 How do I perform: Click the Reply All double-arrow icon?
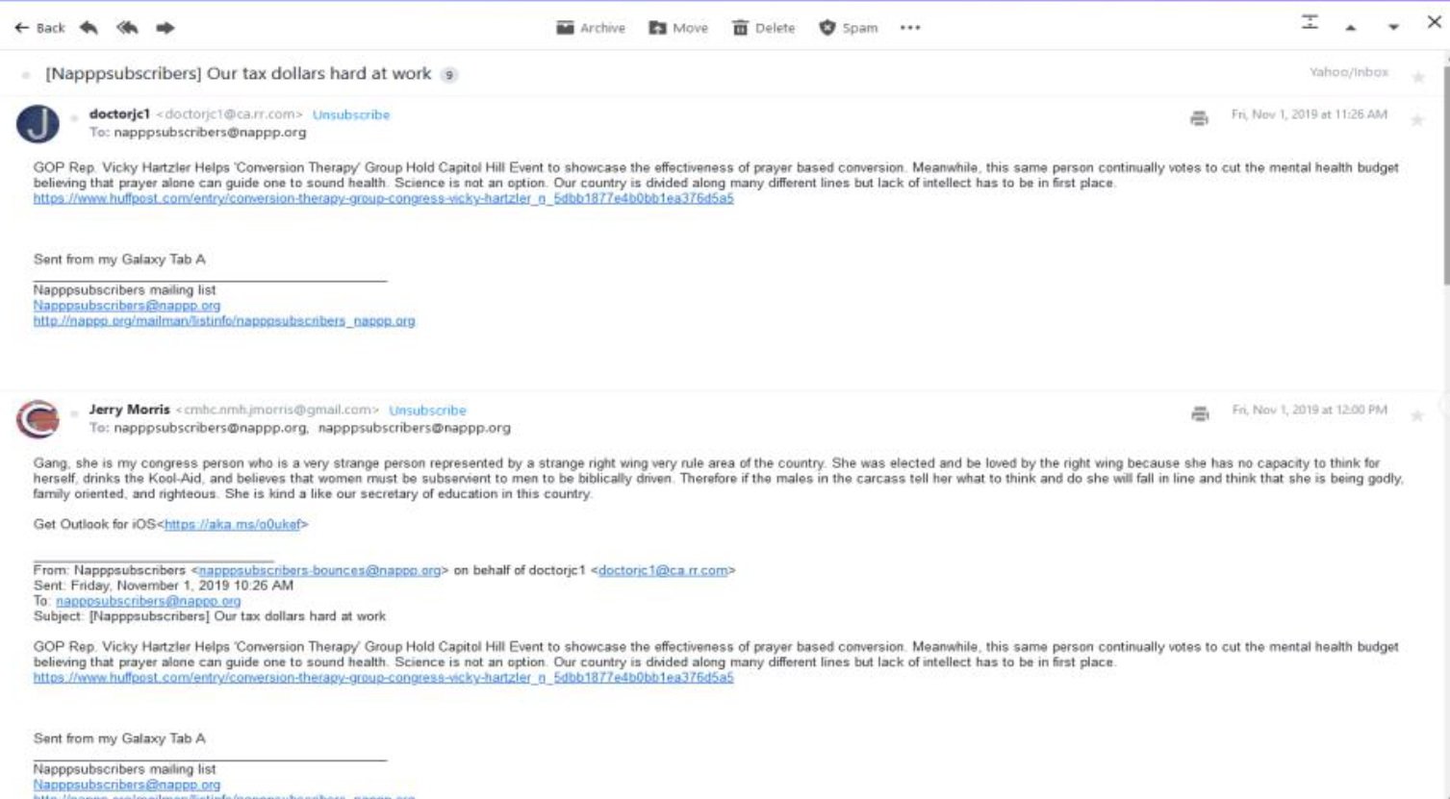click(x=127, y=28)
